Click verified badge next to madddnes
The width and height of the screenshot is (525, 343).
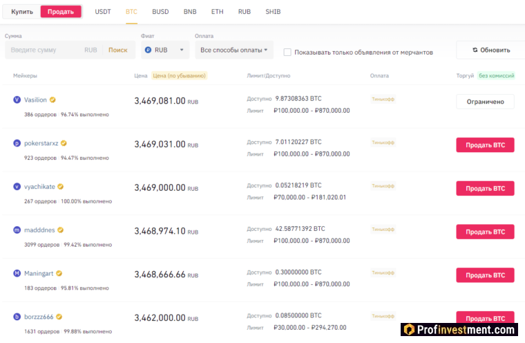click(x=60, y=230)
